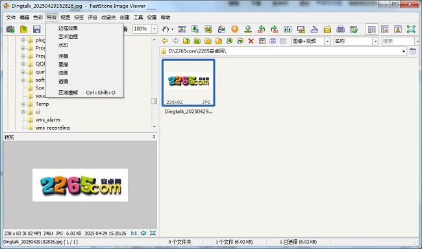Screen dimensions: 422x249
Task: Go up one folder level icon
Action: pyautogui.click(x=186, y=41)
